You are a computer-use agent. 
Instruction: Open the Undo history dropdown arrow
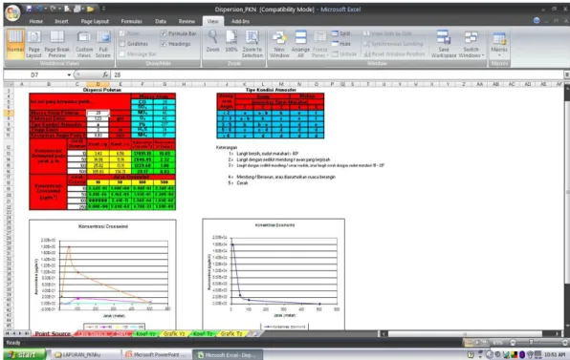tap(46, 9)
